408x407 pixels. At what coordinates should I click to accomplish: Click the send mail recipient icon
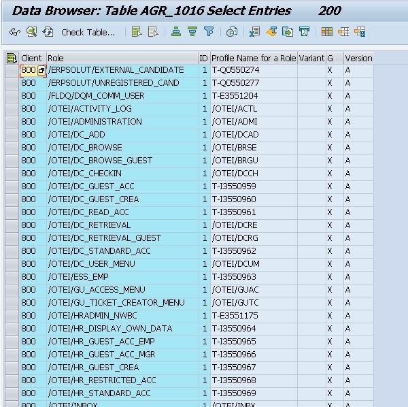304,32
